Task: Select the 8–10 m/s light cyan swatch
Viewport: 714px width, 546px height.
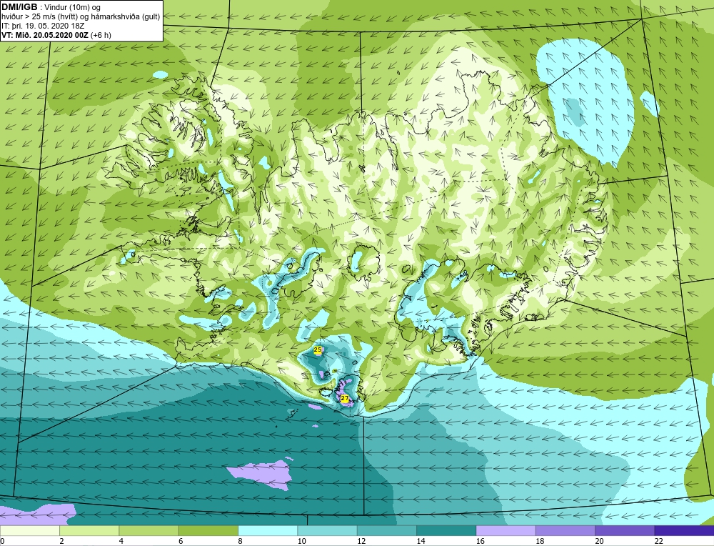Action: (268, 530)
